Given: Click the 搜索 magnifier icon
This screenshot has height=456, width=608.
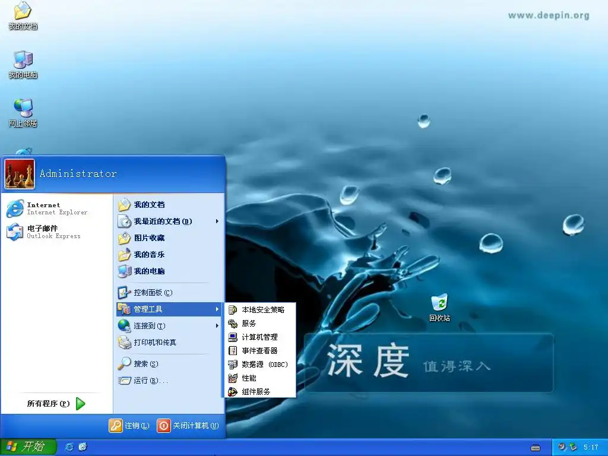Looking at the screenshot, I should pos(124,364).
